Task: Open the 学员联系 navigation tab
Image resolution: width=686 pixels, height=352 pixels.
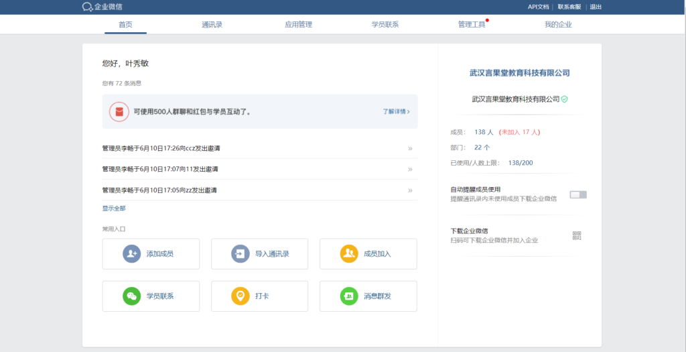Action: pos(385,25)
